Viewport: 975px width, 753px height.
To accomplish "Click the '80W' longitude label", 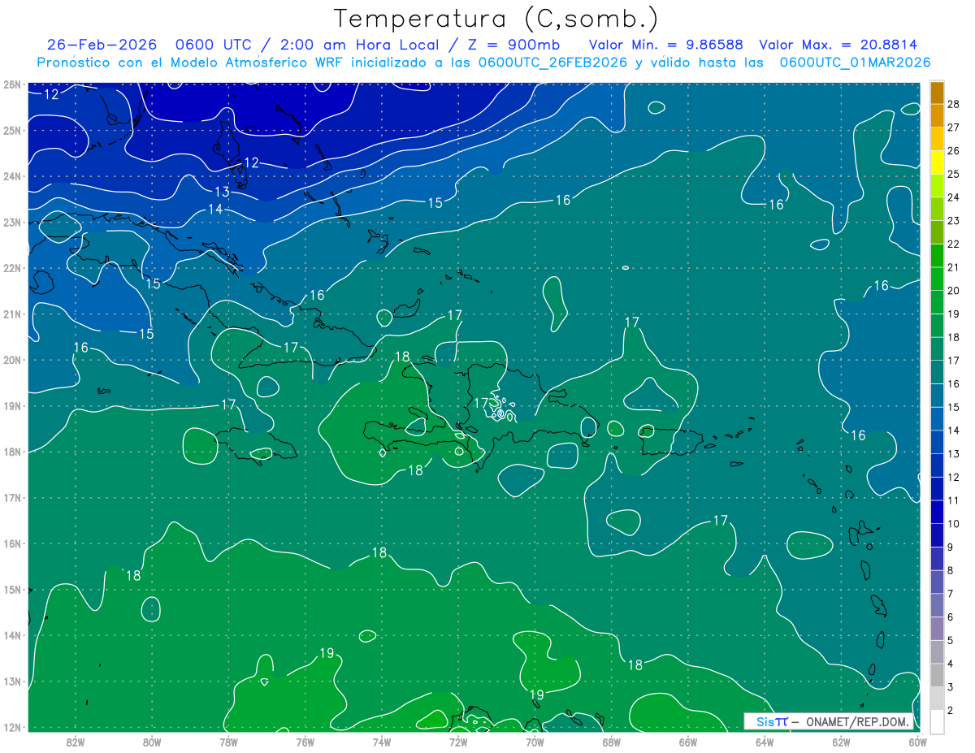I will coord(152,741).
